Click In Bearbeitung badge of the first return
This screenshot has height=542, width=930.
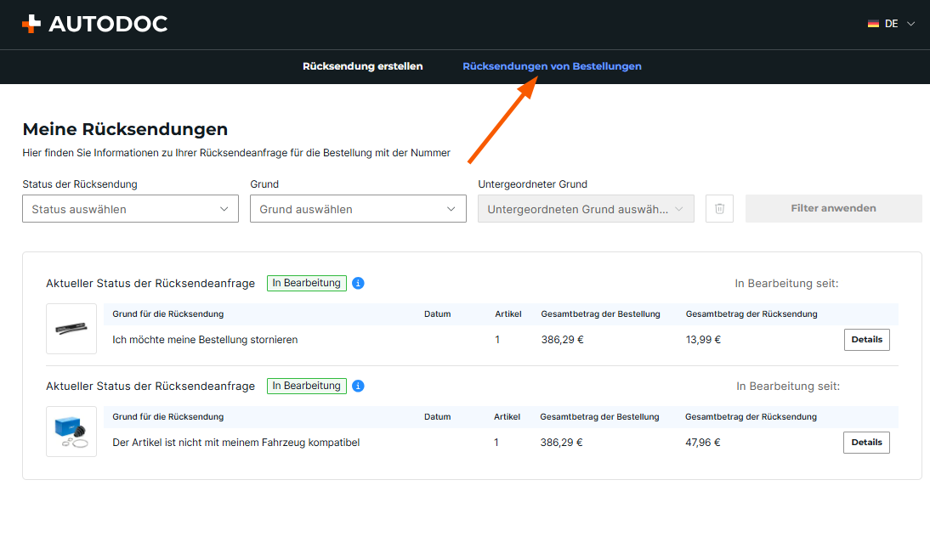[307, 283]
